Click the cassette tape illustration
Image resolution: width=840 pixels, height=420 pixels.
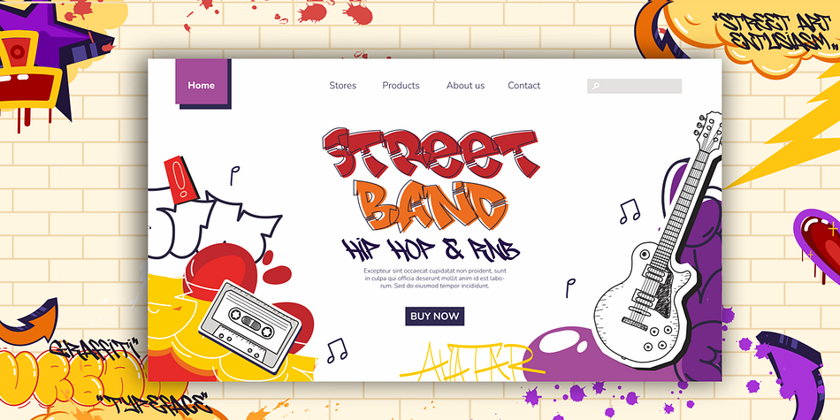click(x=249, y=326)
